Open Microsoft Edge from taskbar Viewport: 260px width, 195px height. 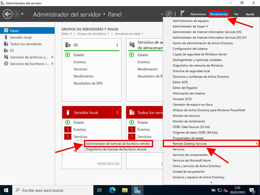click(x=112, y=190)
